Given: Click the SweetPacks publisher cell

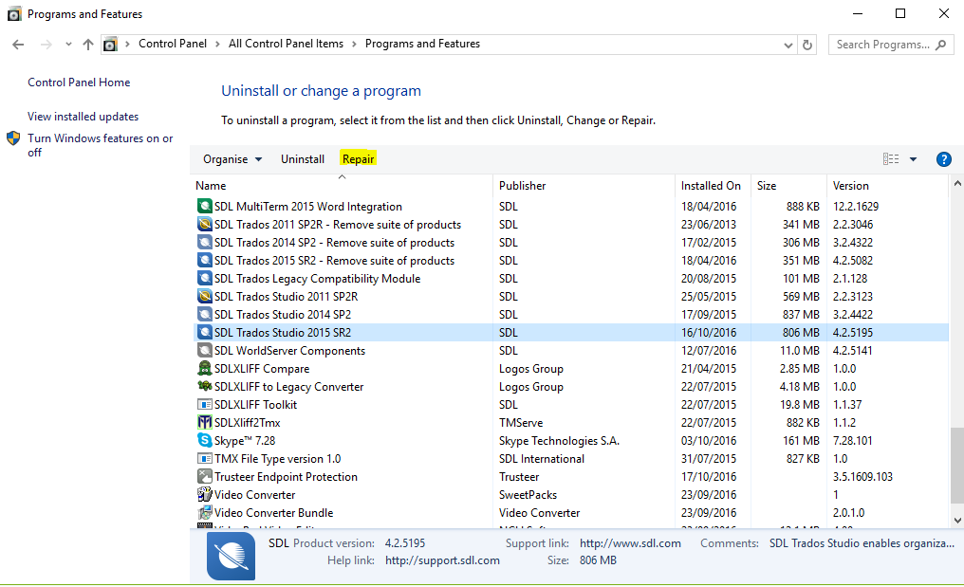Looking at the screenshot, I should click(x=528, y=495).
